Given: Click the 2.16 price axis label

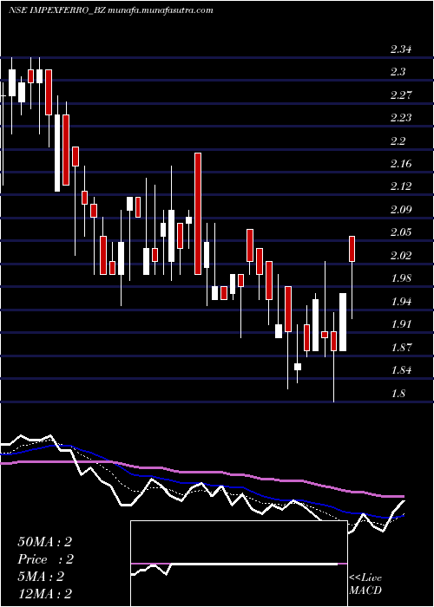Looking at the screenshot, I should 401,164.
